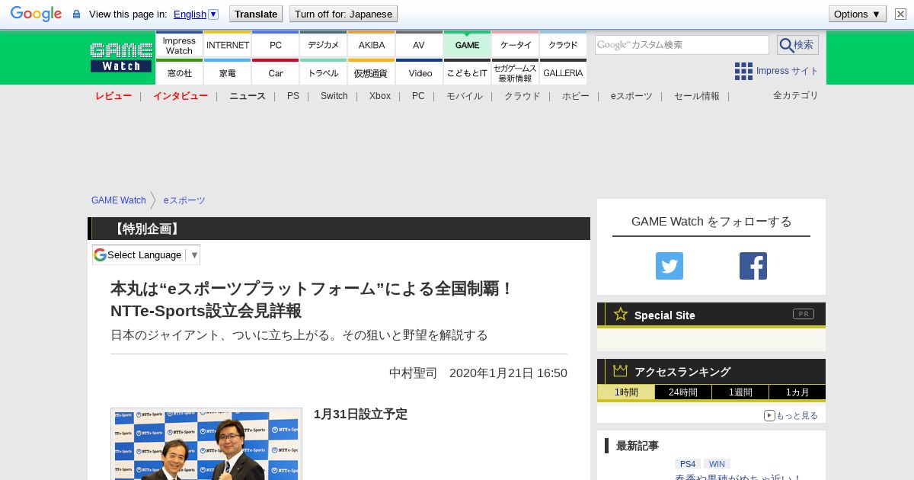Open the Xbox category
The height and width of the screenshot is (480, 914).
pyautogui.click(x=380, y=96)
